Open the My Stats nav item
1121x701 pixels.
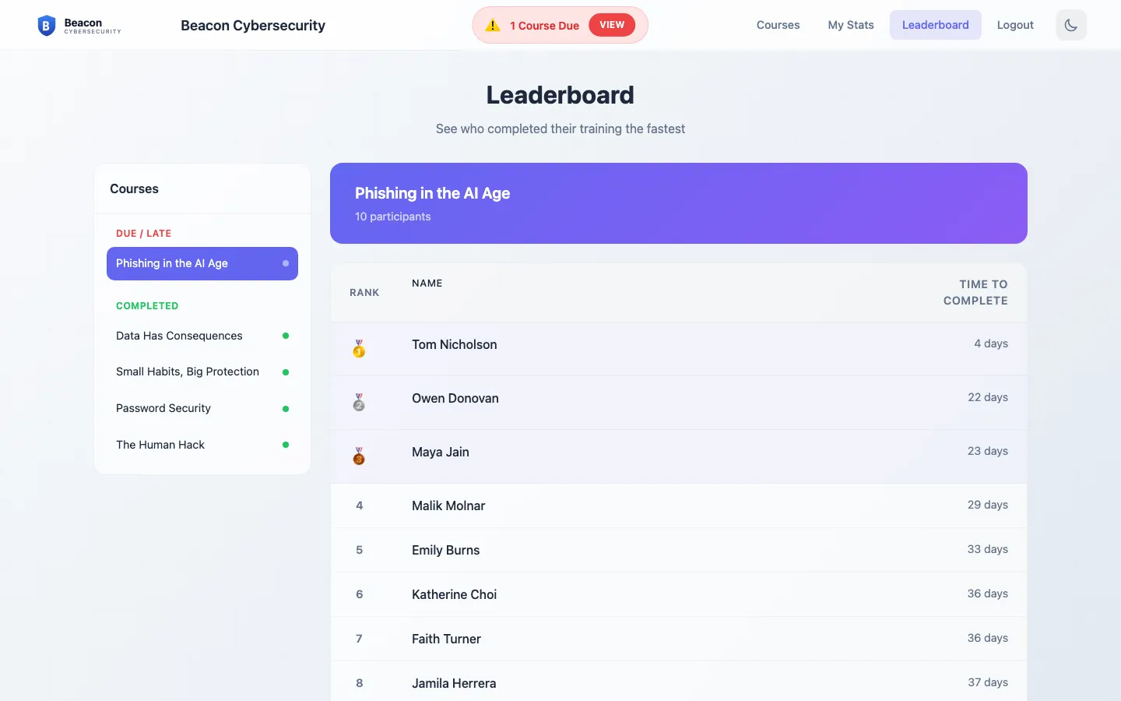click(x=851, y=25)
